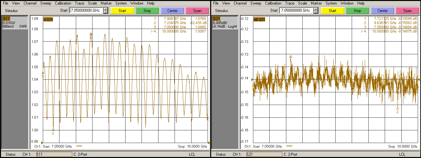Image resolution: width=421 pixels, height=158 pixels.
Task: Click the S11 marker 4 readout value 1.0087
Action: 201,32
